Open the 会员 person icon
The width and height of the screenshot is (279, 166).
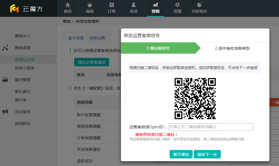tap(133, 5)
